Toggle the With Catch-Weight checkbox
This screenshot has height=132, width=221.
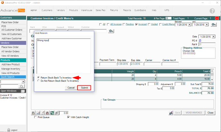[x=68, y=117]
